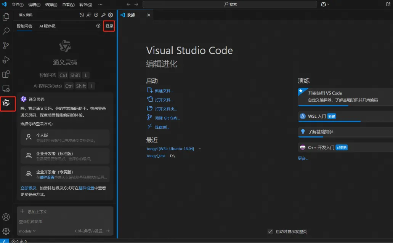Open chat history icon in Lingma panel
Screen dimensions: 393x243
82,15
